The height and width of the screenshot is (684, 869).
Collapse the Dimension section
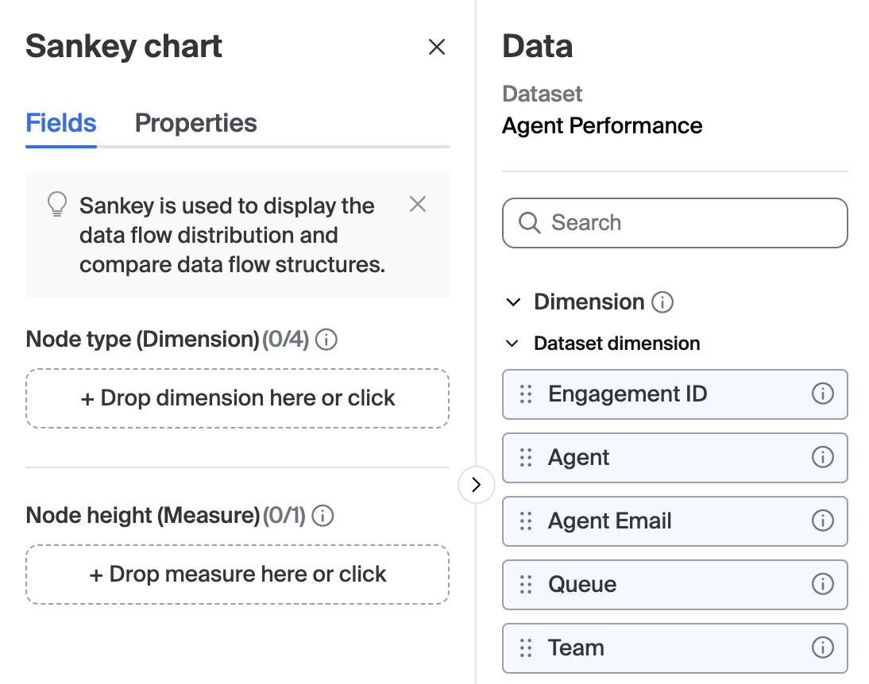tap(514, 302)
